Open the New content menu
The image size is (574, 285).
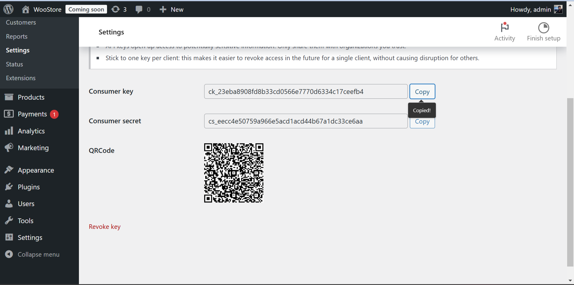tap(171, 10)
